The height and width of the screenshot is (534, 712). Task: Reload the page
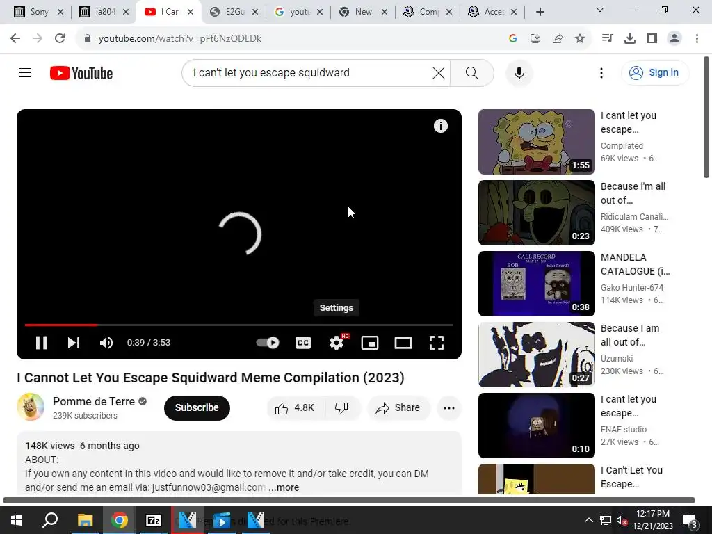pos(60,39)
